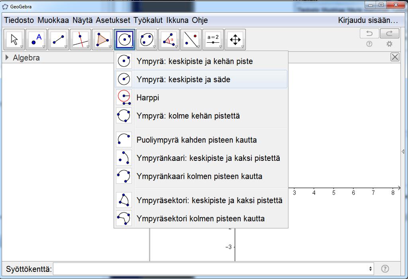The height and width of the screenshot is (279, 408).
Task: Open dropdown arrow on Ellipse tool
Action: 154,47
